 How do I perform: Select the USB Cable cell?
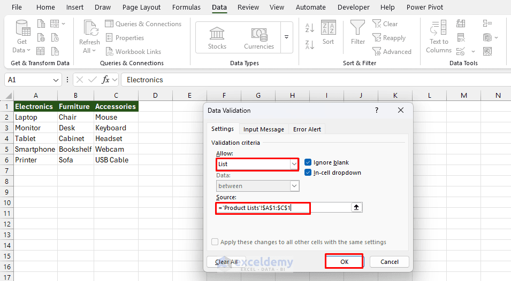click(116, 160)
